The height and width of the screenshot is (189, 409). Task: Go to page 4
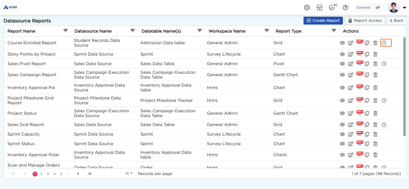(x=54, y=174)
